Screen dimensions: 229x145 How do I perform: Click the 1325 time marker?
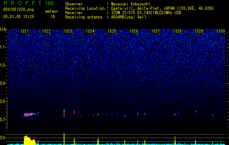(112, 31)
